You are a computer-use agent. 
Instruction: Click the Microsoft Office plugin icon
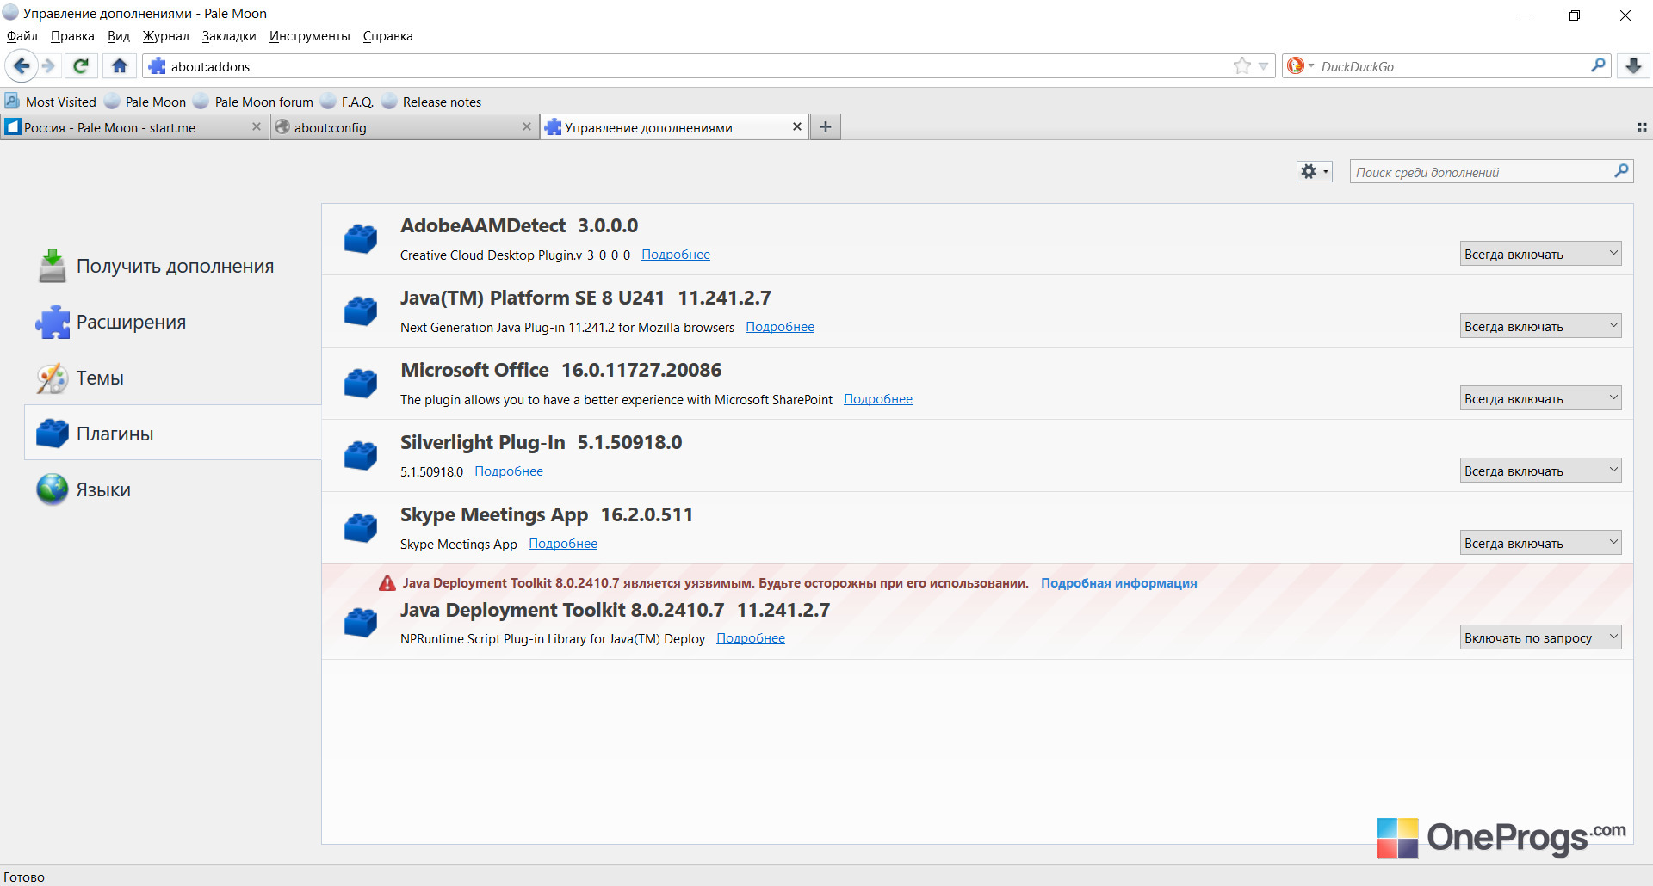[361, 384]
